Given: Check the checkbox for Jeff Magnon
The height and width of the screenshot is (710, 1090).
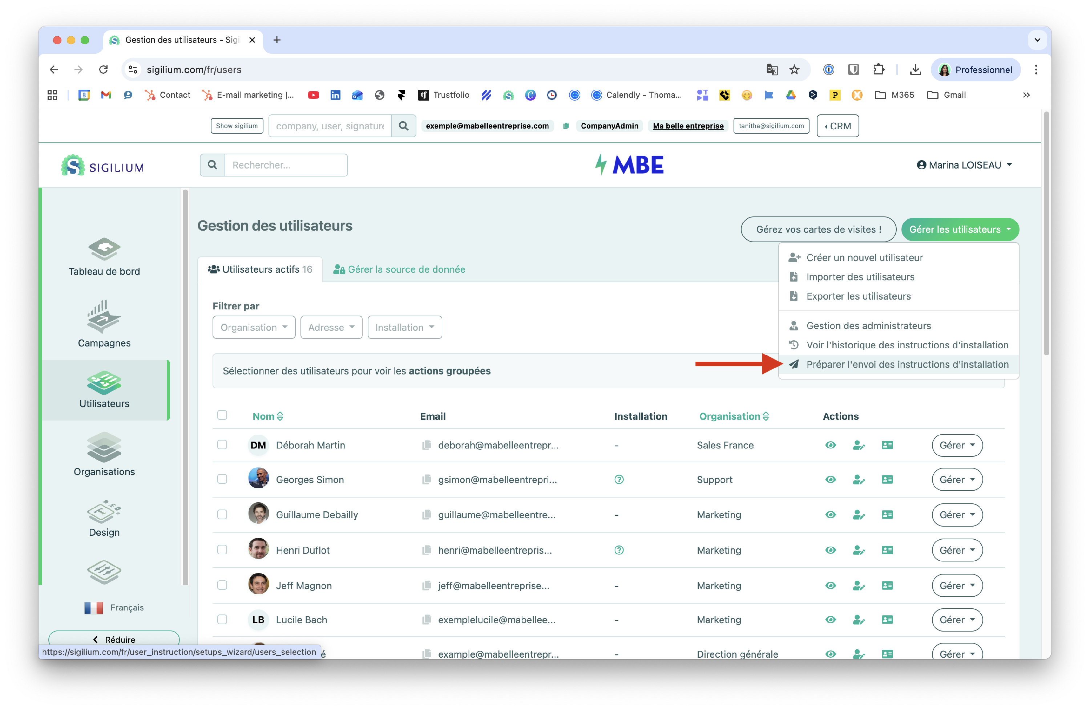Looking at the screenshot, I should click(222, 585).
